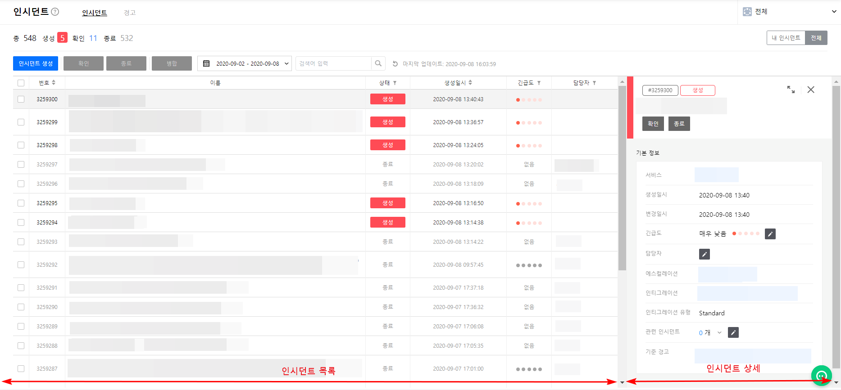
Task: Select all incidents with header checkbox
Action: (x=21, y=83)
